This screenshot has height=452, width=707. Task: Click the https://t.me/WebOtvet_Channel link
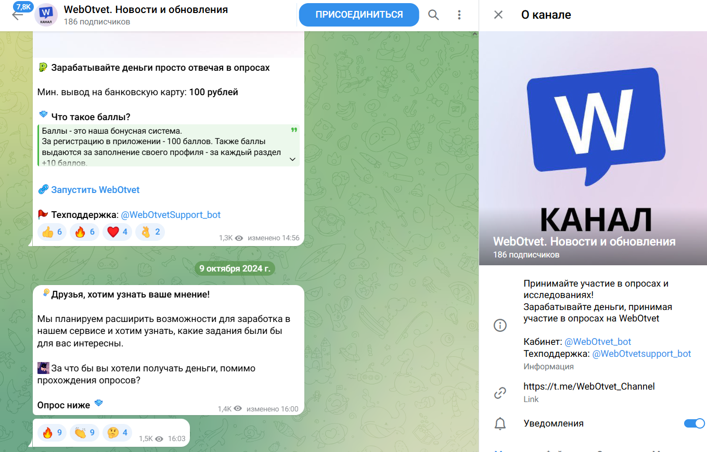point(589,386)
